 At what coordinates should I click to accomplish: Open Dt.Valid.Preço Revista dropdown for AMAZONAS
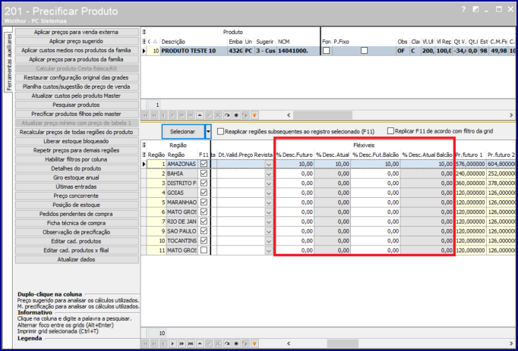pyautogui.click(x=269, y=164)
